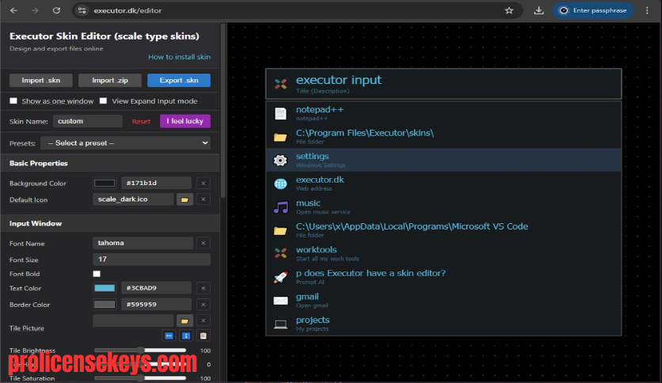The width and height of the screenshot is (662, 383).
Task: Reset the skin settings
Action: [x=141, y=122]
